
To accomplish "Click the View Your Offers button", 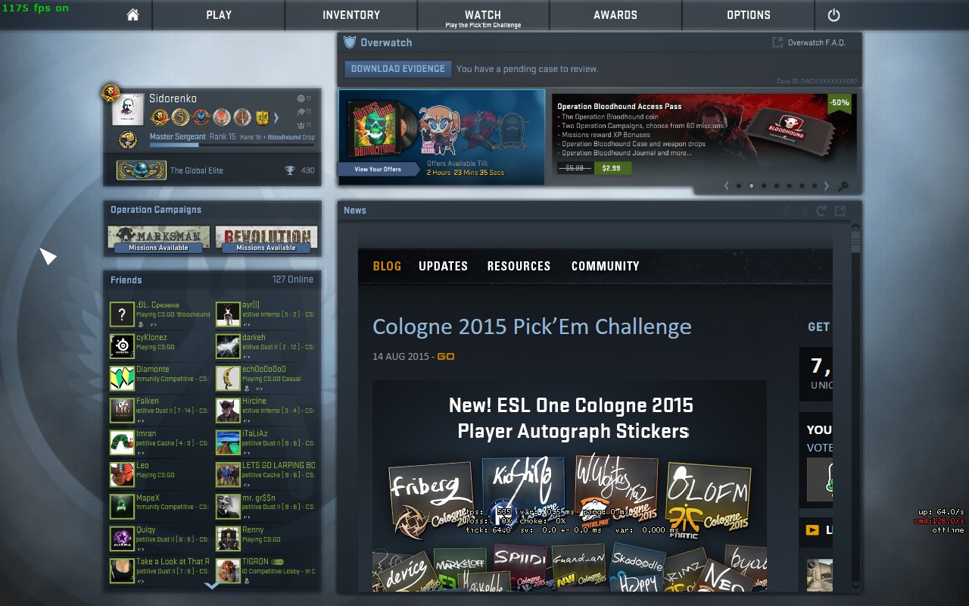I will pyautogui.click(x=379, y=169).
